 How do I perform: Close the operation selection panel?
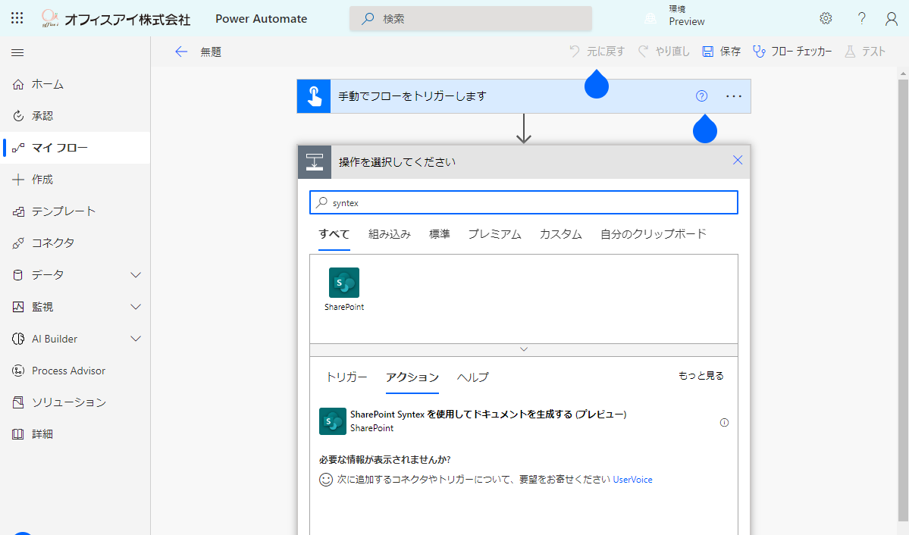738,160
